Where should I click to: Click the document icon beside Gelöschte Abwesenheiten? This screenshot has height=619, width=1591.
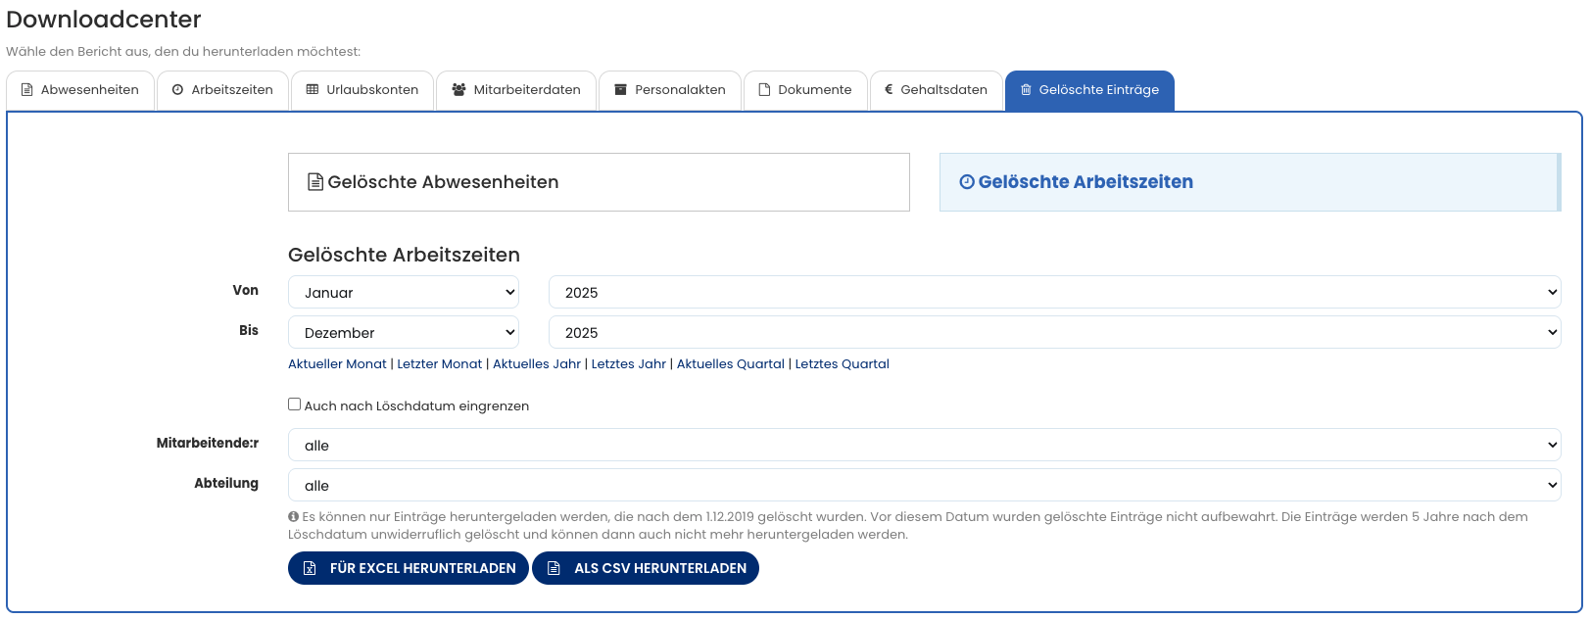(x=315, y=182)
